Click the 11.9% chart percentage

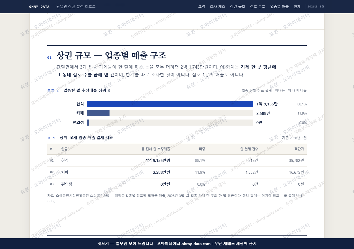302,113
